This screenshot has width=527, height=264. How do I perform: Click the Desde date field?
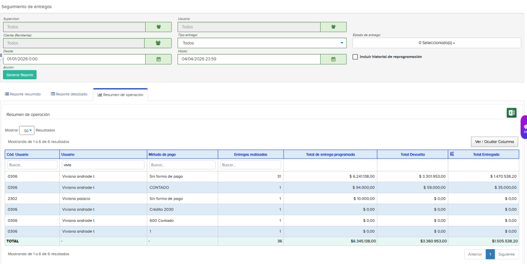pos(74,59)
